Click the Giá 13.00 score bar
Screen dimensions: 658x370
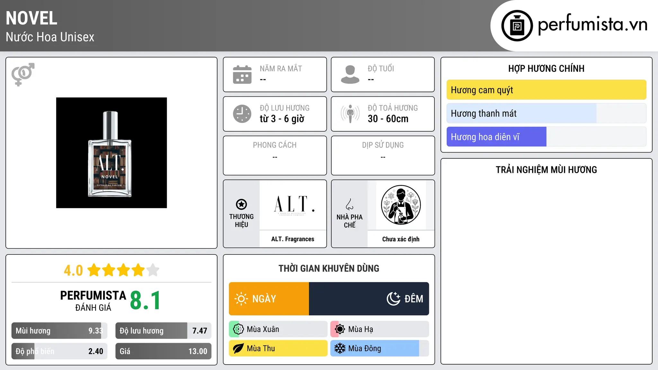pyautogui.click(x=164, y=351)
